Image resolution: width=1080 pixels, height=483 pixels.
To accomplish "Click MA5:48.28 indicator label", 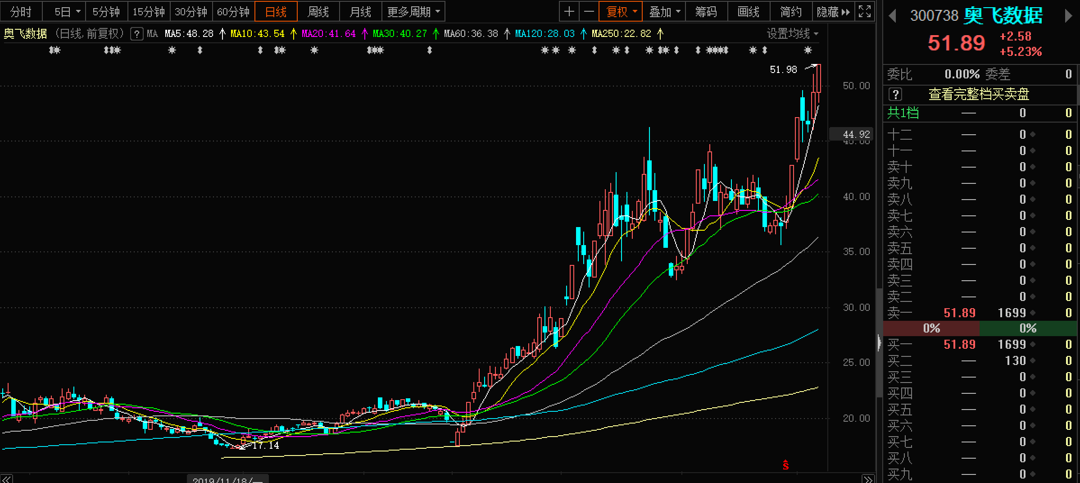I will (189, 34).
